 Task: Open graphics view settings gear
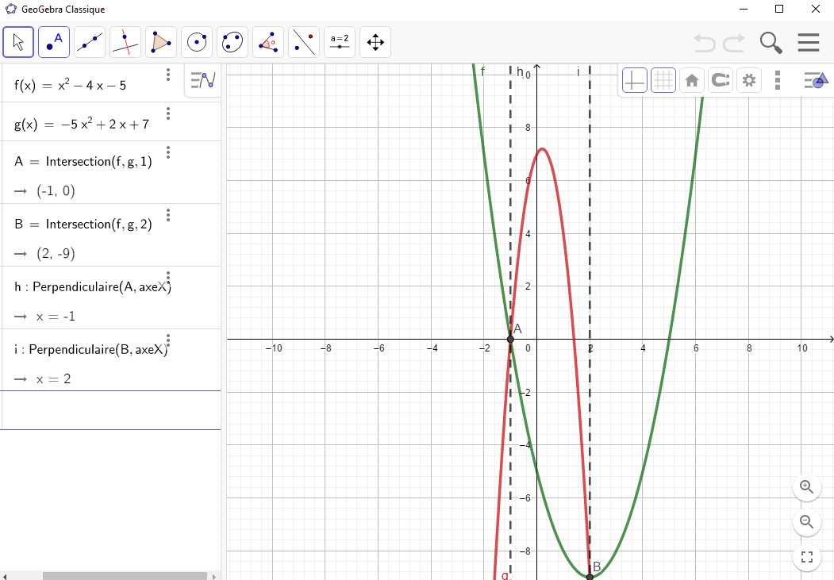point(749,80)
